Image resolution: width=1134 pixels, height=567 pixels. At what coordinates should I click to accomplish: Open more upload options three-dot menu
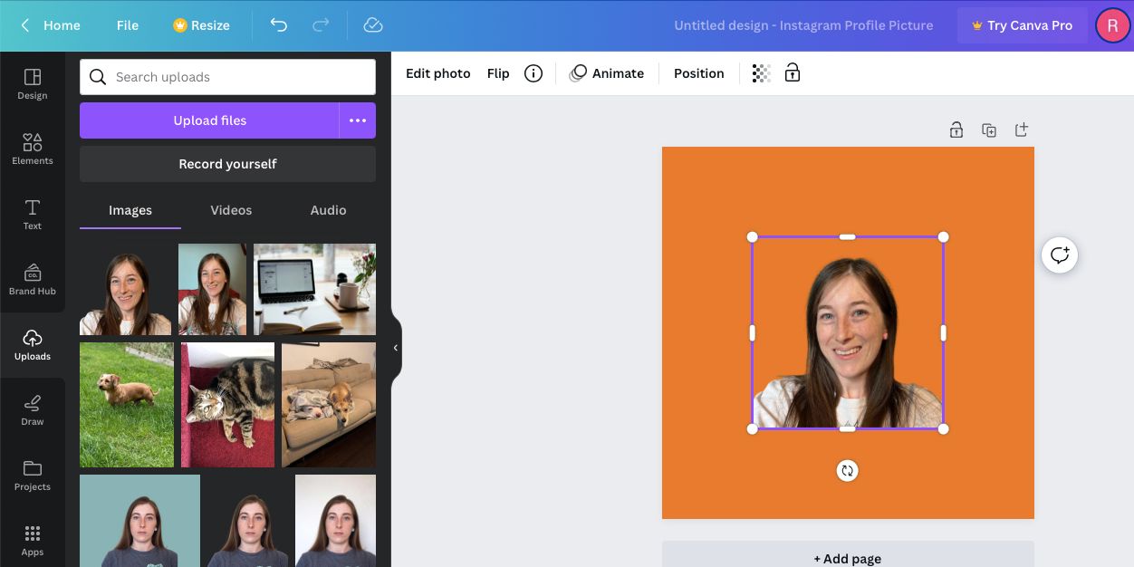click(x=358, y=120)
